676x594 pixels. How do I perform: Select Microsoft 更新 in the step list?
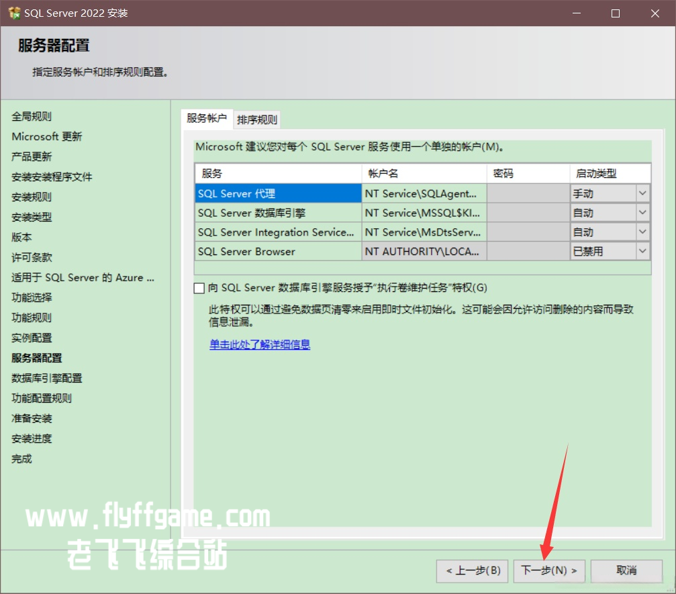pos(46,137)
